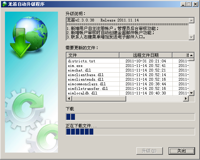Select the eimlocaldb.dll row

click(x=128, y=93)
